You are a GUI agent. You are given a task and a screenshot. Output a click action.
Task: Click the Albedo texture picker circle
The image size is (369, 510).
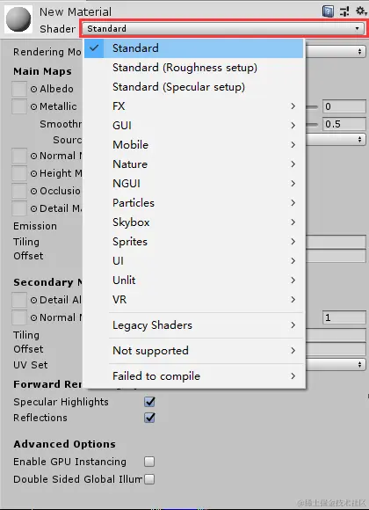point(33,89)
